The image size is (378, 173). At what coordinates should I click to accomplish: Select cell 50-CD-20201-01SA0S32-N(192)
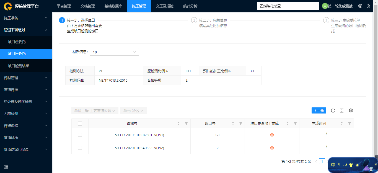tap(139, 148)
